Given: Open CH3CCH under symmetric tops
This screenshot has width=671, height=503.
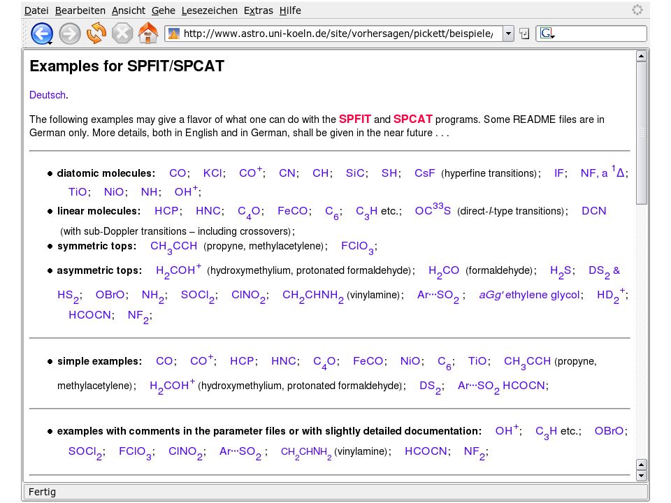Looking at the screenshot, I should tap(174, 247).
